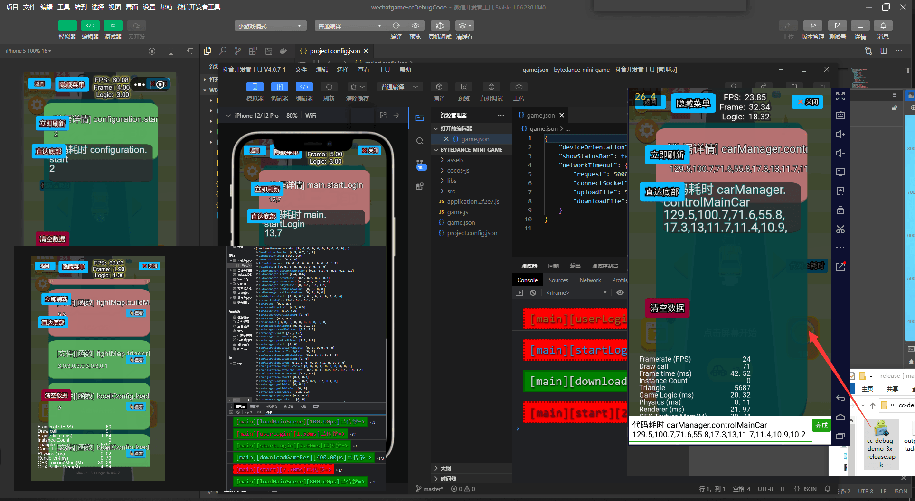Switch to the Sources devtools tab
915x501 pixels.
(x=558, y=280)
